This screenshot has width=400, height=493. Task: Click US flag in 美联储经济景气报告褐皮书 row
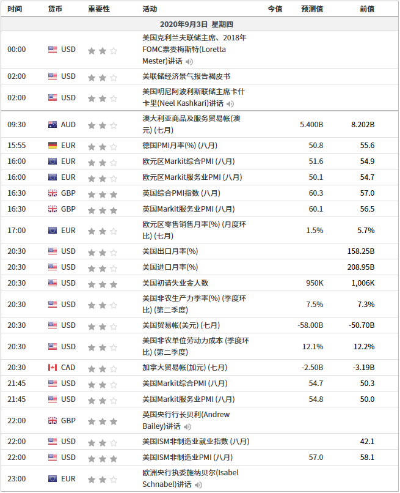point(53,76)
